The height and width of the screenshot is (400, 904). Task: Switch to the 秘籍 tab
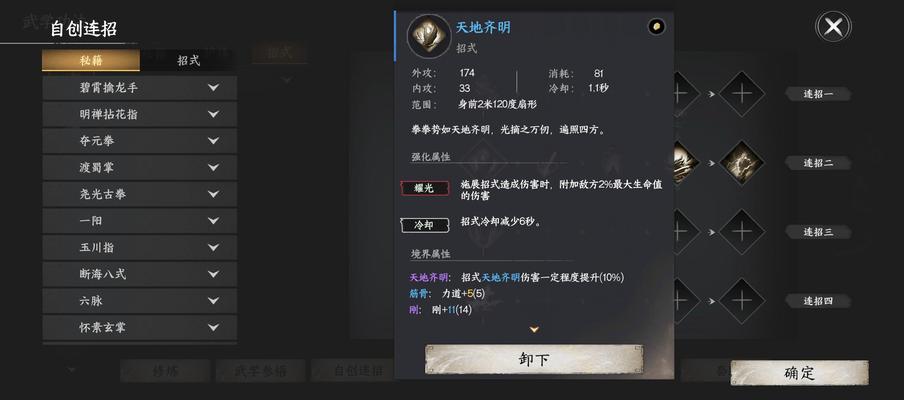click(x=91, y=60)
